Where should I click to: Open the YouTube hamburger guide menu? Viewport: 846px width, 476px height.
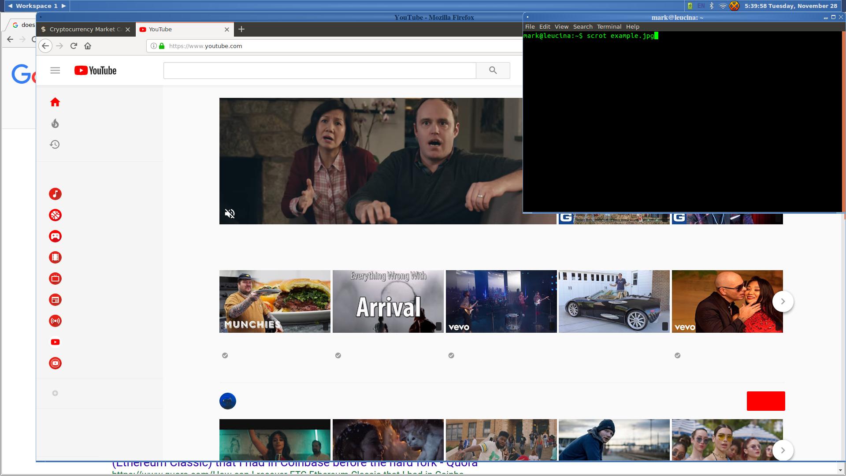55,71
